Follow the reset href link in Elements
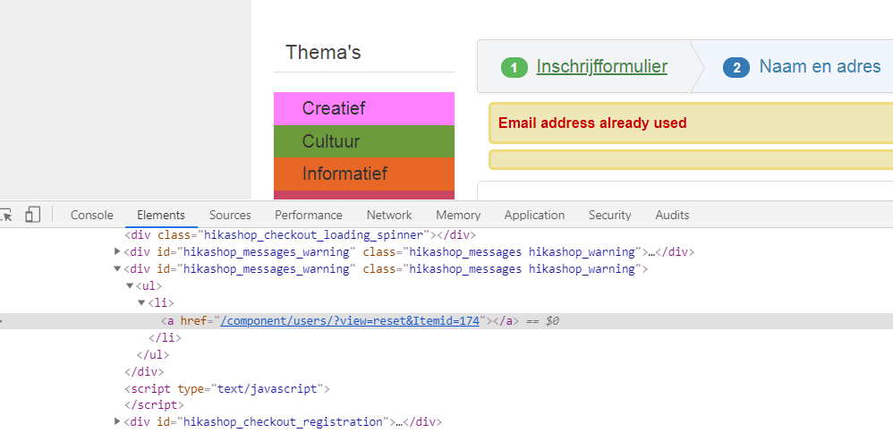Screen dimensions: 893x433 tap(350, 321)
